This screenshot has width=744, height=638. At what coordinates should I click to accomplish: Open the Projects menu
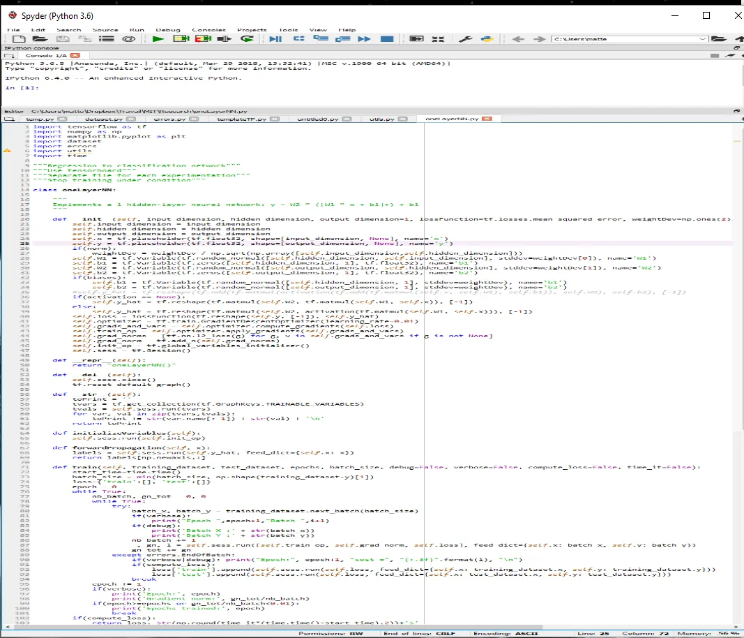pyautogui.click(x=252, y=30)
